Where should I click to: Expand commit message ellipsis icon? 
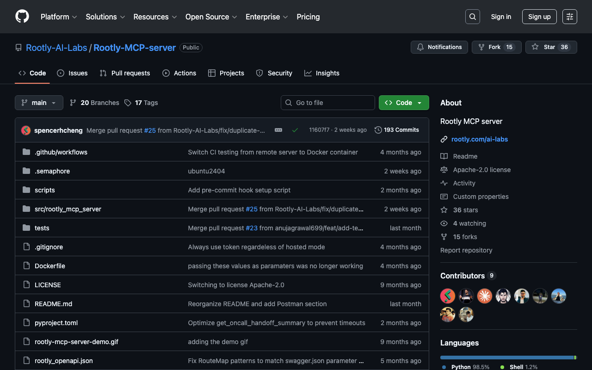tap(278, 130)
